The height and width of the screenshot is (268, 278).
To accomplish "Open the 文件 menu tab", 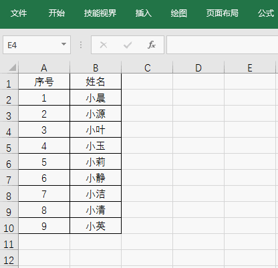I will (x=19, y=13).
